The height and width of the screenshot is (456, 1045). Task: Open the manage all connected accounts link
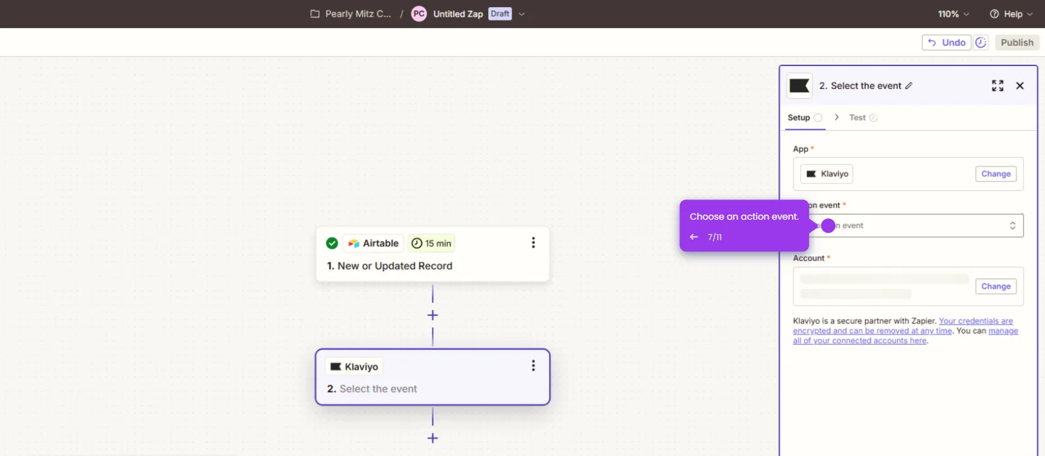906,336
